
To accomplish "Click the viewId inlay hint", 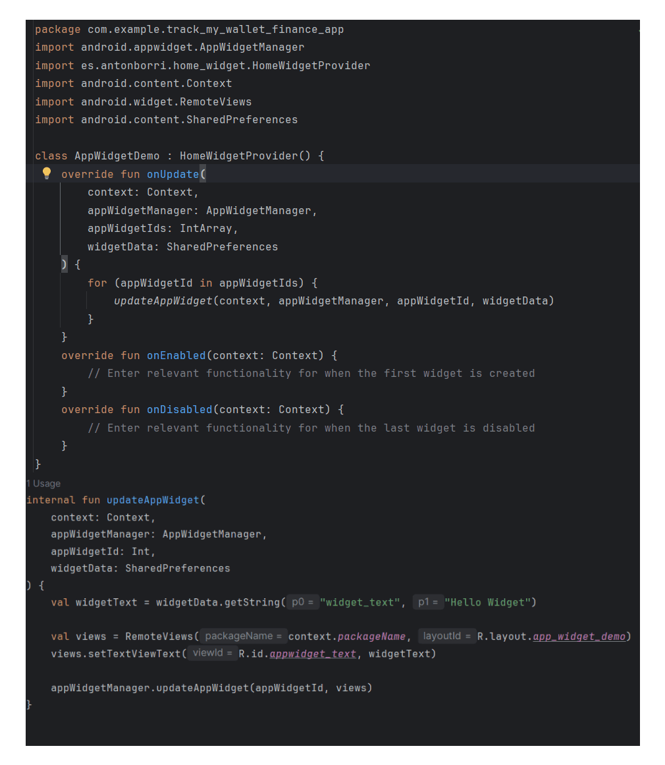I will pos(212,654).
